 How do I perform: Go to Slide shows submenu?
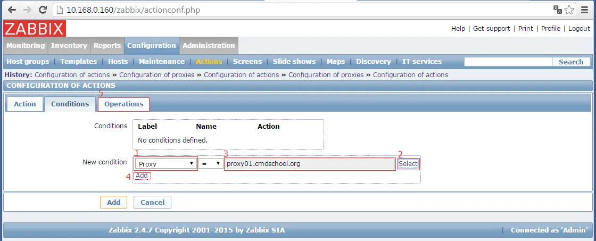click(x=294, y=62)
